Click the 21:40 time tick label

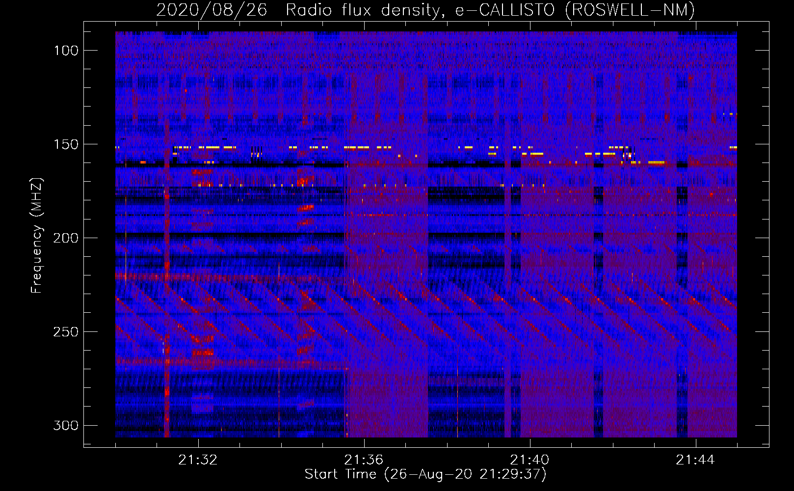[x=529, y=460]
